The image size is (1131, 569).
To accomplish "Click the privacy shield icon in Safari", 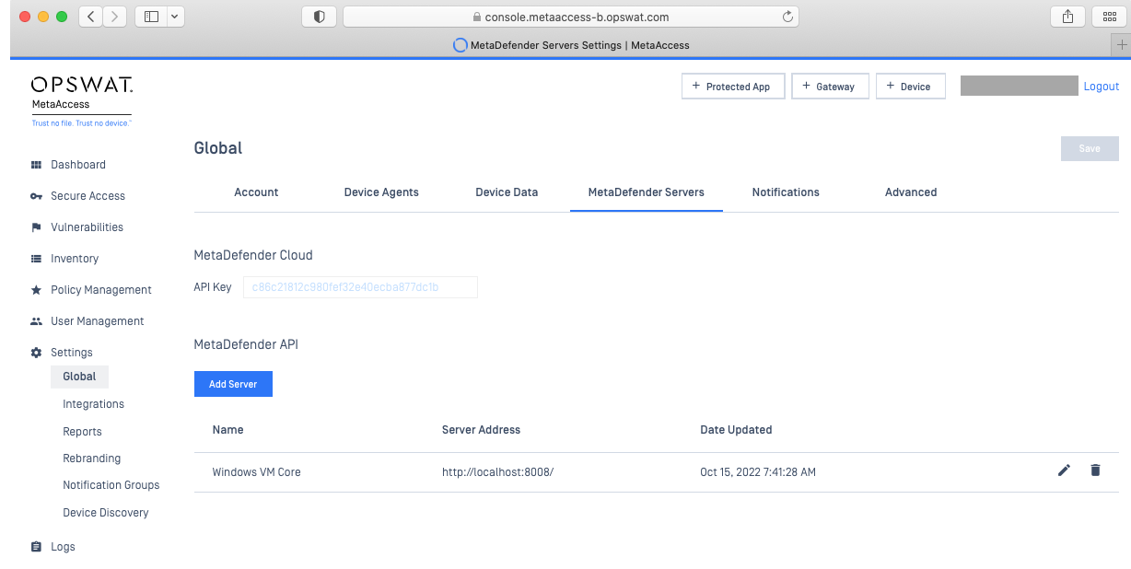I will pyautogui.click(x=319, y=17).
